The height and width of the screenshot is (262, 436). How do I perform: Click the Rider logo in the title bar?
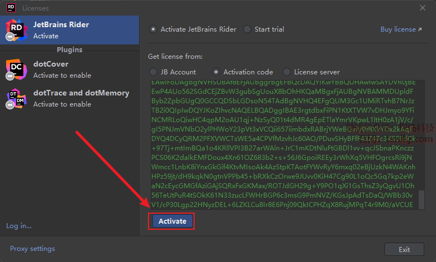(x=11, y=8)
